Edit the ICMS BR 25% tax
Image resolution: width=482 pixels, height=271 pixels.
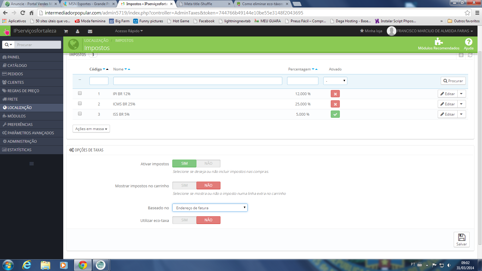448,104
